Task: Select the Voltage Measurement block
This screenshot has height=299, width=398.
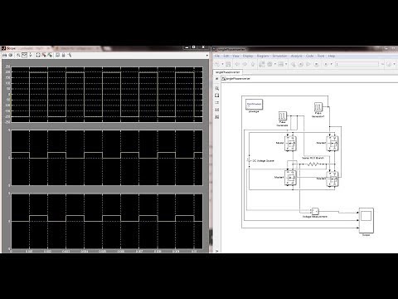Action: [315, 212]
